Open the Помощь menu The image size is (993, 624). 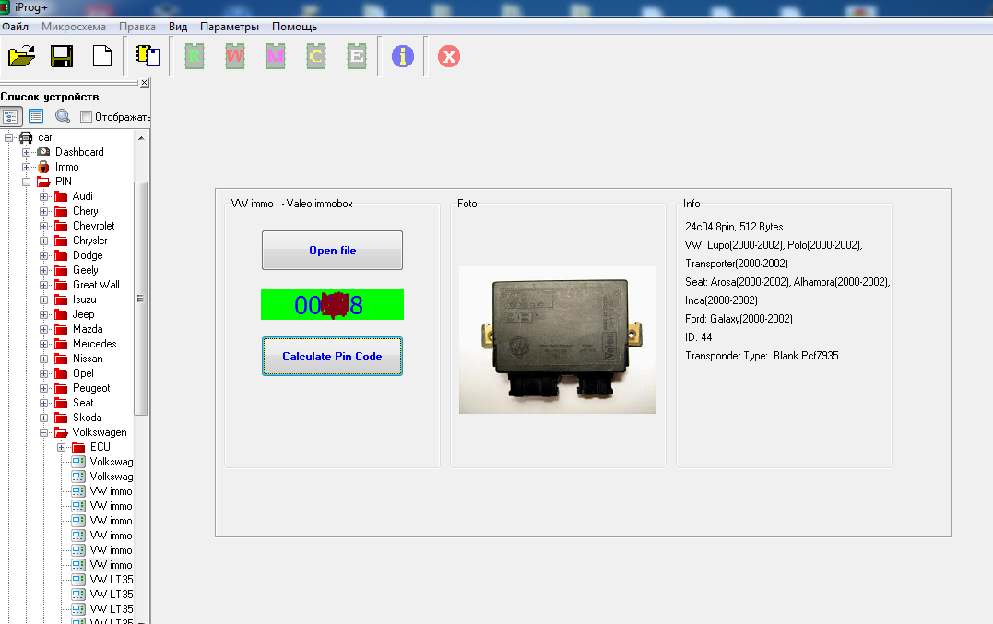[x=294, y=27]
